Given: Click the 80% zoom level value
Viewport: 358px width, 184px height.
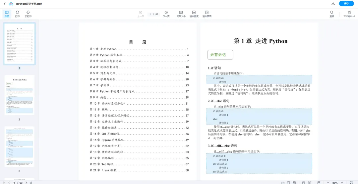Looking at the screenshot, I should pos(335,183).
